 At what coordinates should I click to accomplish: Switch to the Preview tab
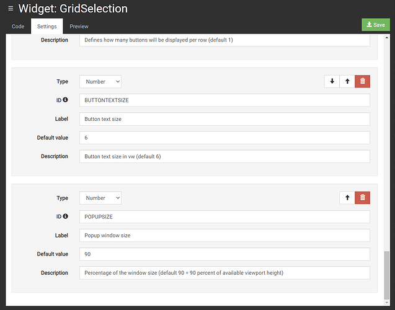point(79,27)
